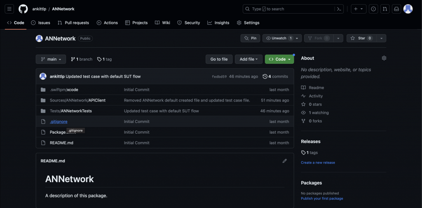Click Create a new release
Image resolution: width=422 pixels, height=208 pixels.
pyautogui.click(x=318, y=163)
